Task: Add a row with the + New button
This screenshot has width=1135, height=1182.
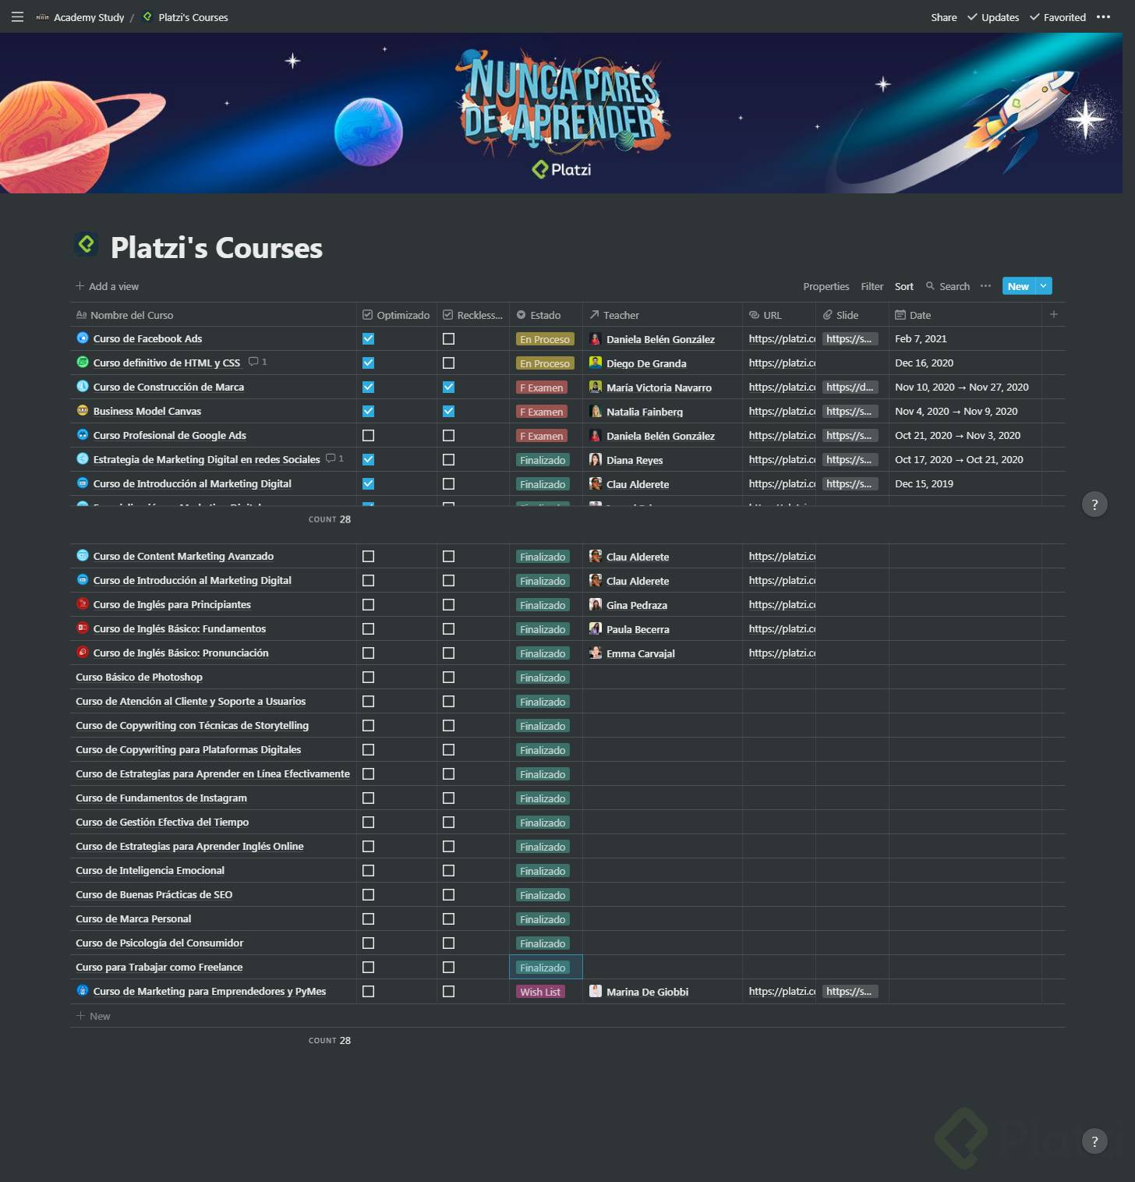Action: [x=94, y=1016]
